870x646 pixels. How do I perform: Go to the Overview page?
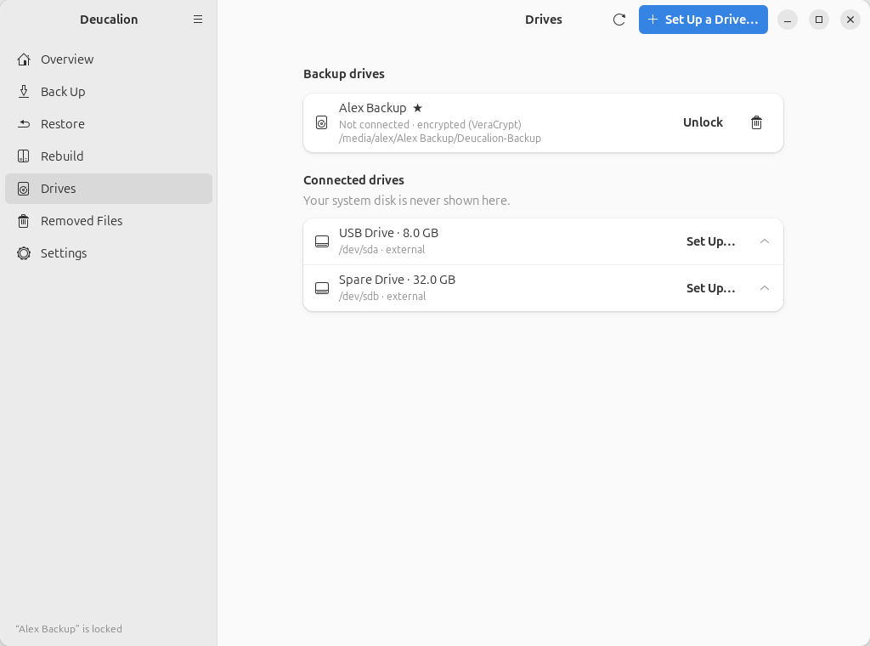click(x=109, y=59)
